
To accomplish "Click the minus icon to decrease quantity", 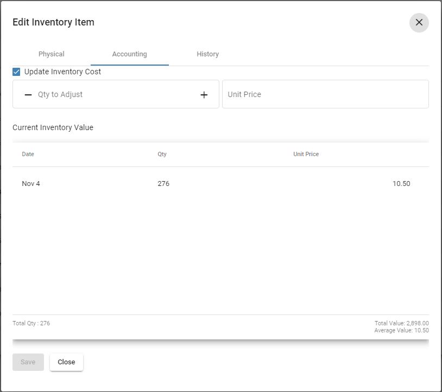I will click(x=28, y=94).
